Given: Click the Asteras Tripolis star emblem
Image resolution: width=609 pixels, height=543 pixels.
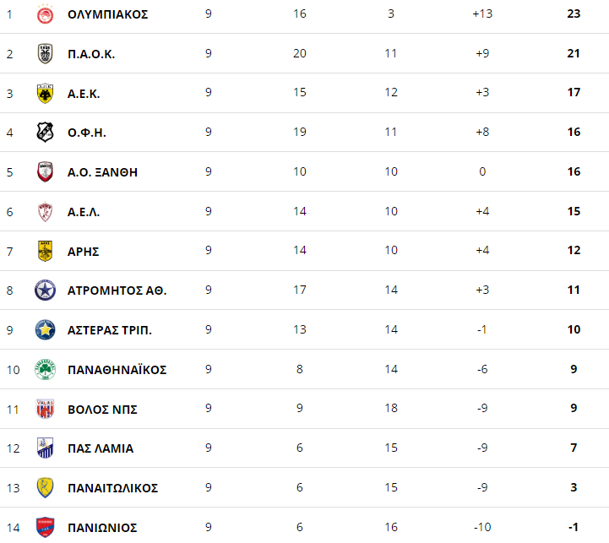Looking at the screenshot, I should [x=45, y=330].
